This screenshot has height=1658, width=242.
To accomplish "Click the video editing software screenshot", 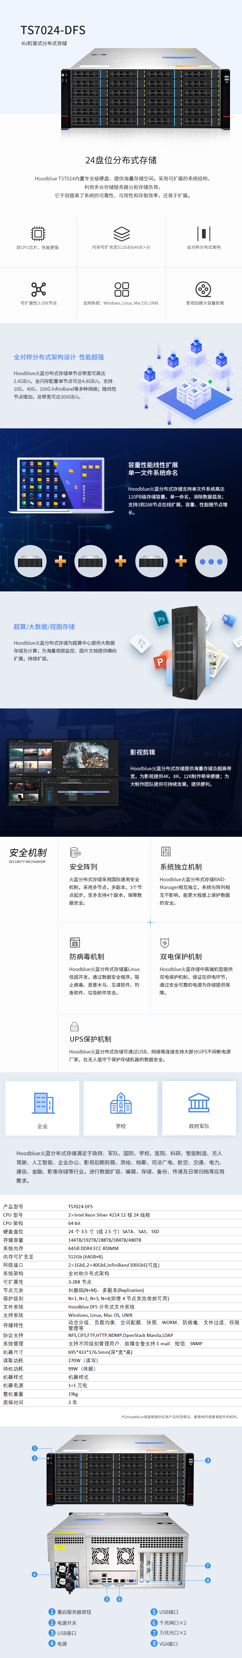I will [63, 772].
